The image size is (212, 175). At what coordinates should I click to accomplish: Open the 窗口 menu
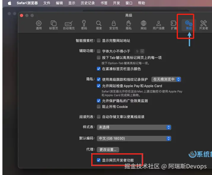[129, 3]
